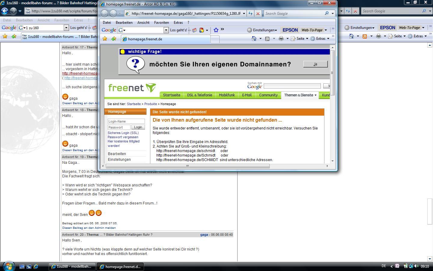Click Refresh in the freenet window address bar

(x=250, y=14)
